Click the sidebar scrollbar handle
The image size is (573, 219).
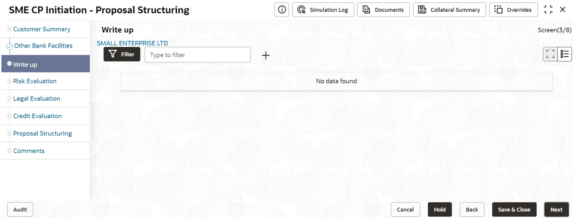tap(93, 122)
